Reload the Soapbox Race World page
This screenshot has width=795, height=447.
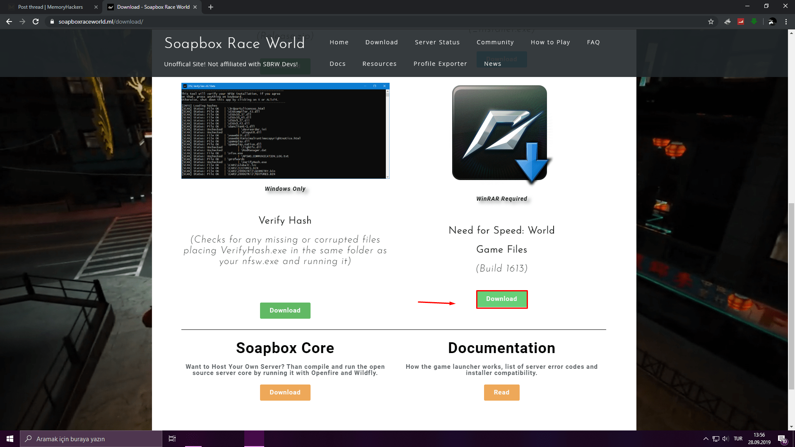click(36, 22)
